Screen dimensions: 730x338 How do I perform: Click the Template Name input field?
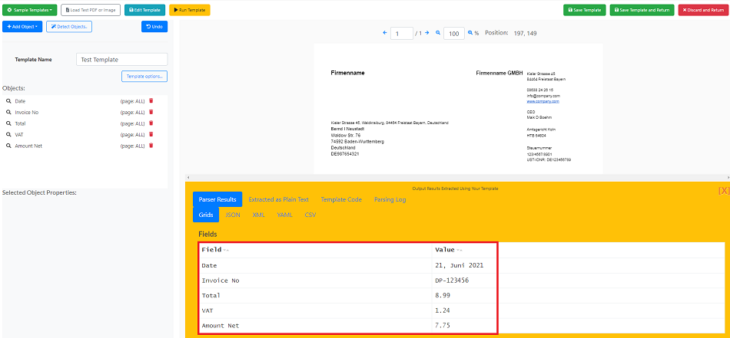pyautogui.click(x=121, y=60)
